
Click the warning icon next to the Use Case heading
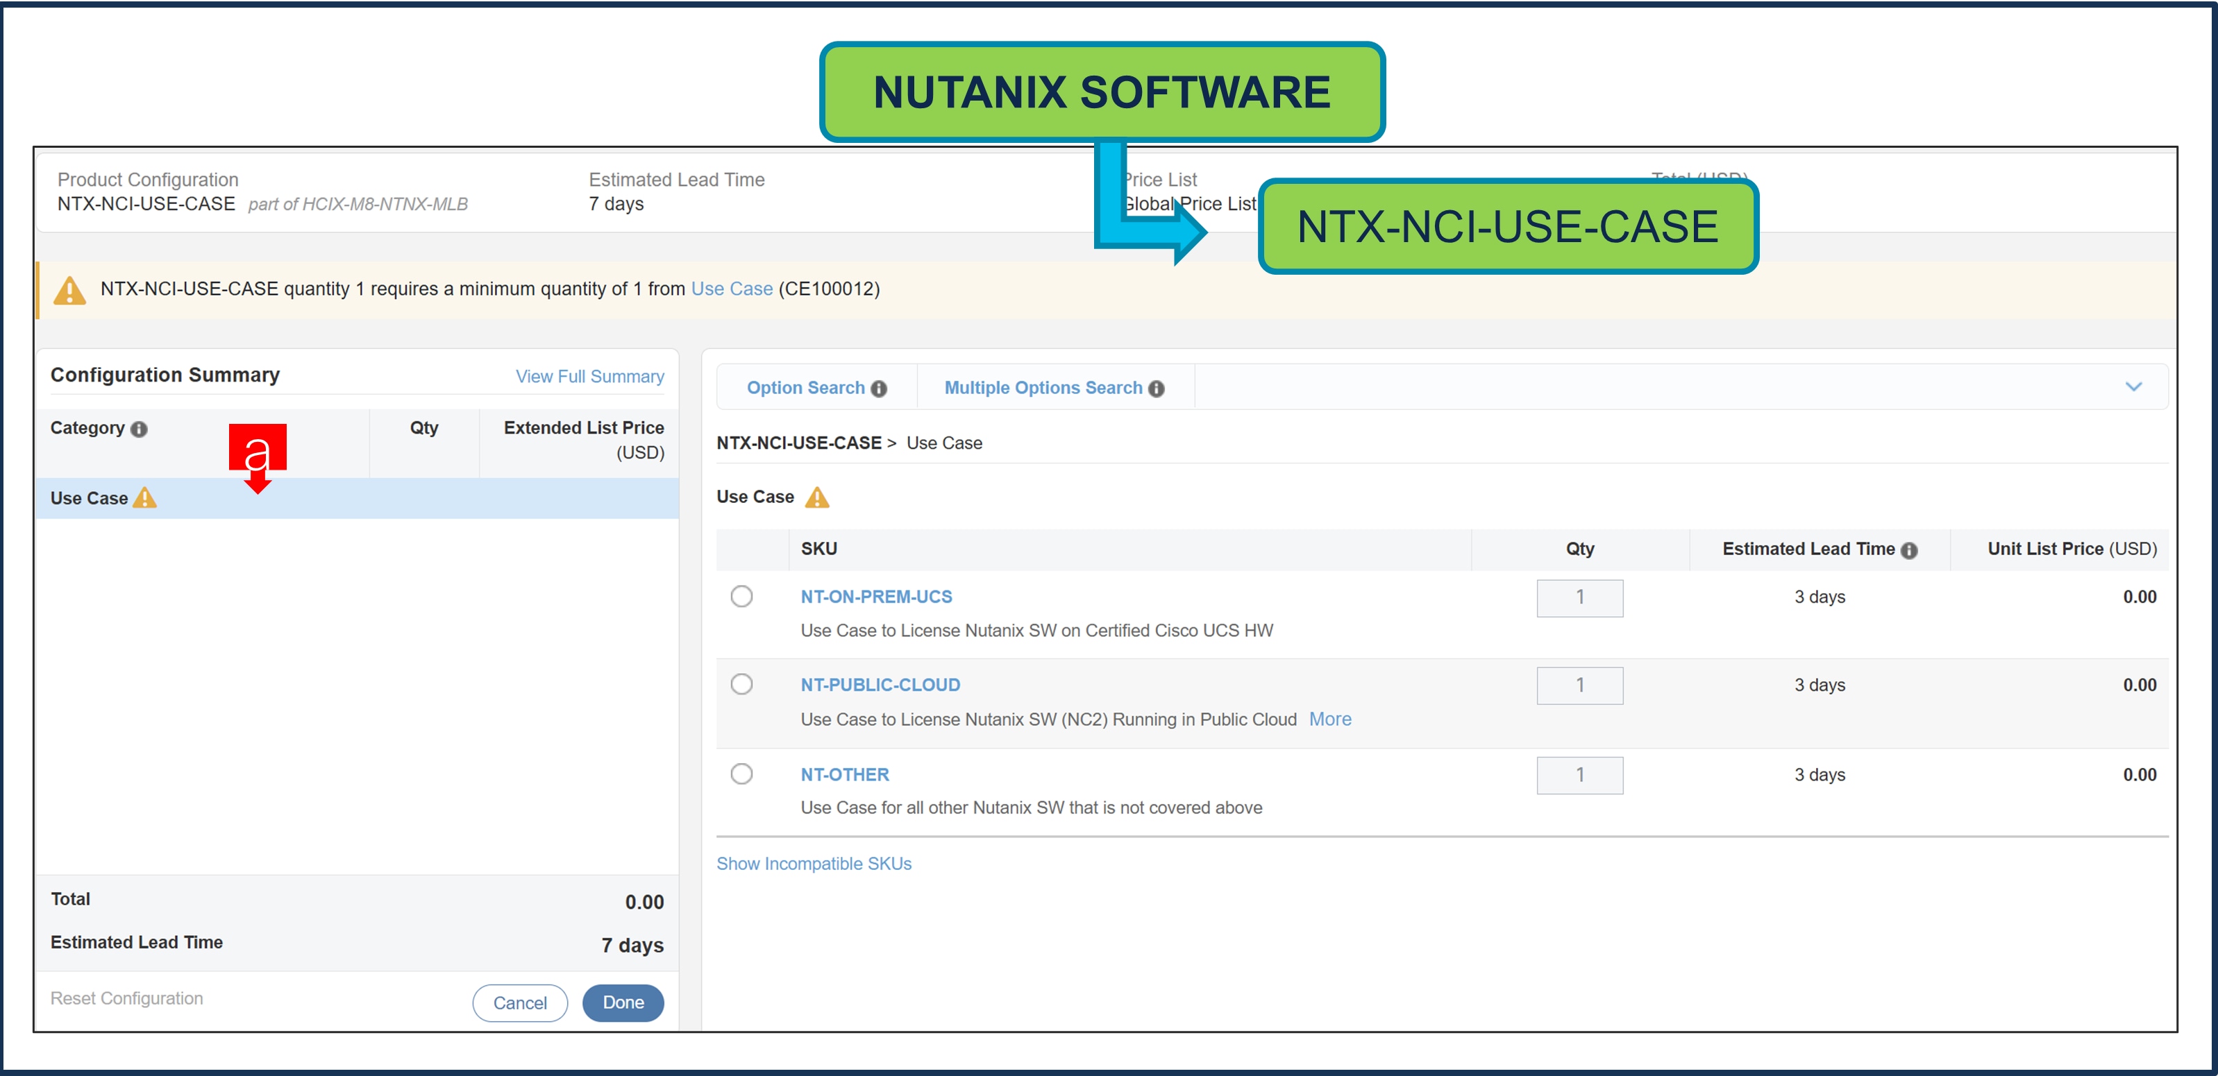(x=816, y=497)
